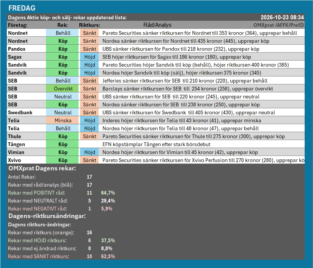Click the "Råd/Analys" column header
Viewport: 313px width, 268px height.
click(x=157, y=25)
